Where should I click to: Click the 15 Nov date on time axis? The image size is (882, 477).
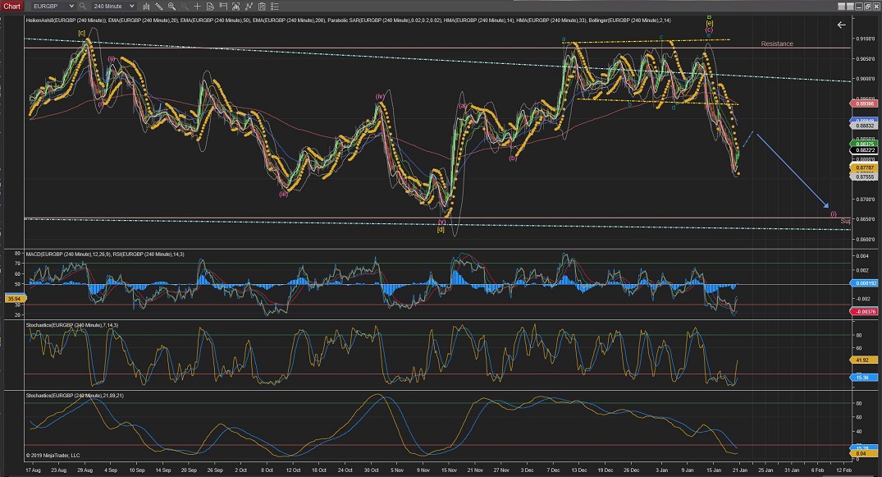point(448,470)
